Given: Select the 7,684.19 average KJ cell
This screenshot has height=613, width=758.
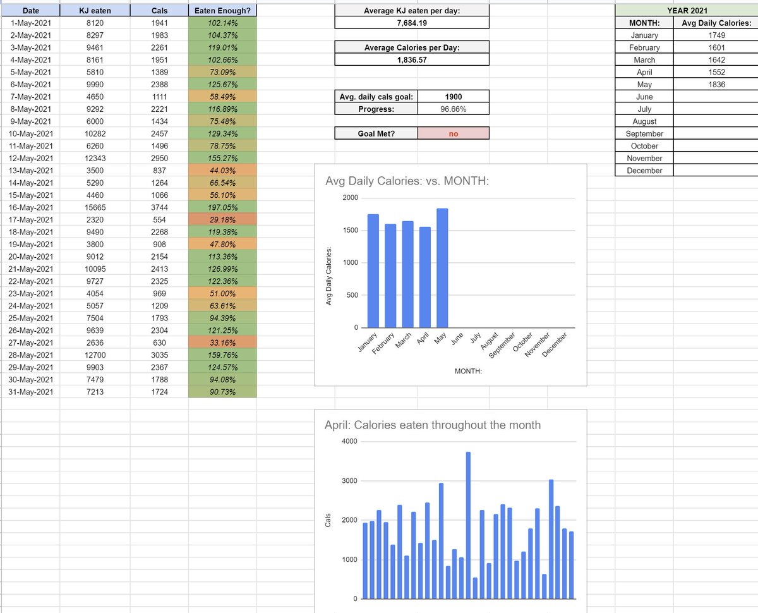Looking at the screenshot, I should (411, 23).
